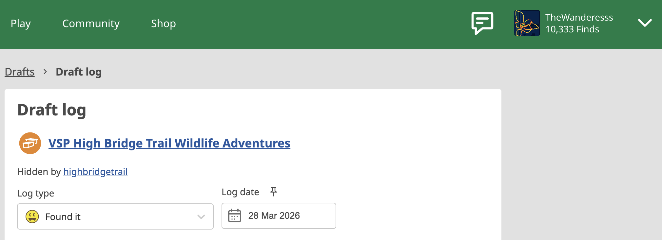This screenshot has width=662, height=240.
Task: Open the Play menu
Action: 21,24
